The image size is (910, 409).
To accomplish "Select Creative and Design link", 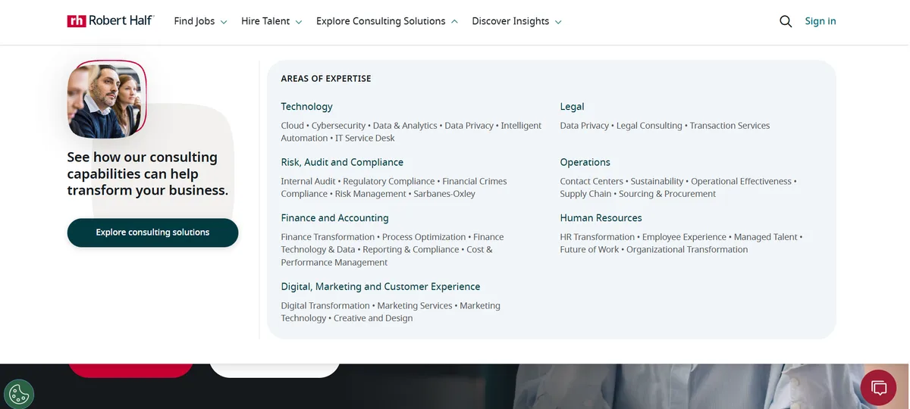I will 373,318.
